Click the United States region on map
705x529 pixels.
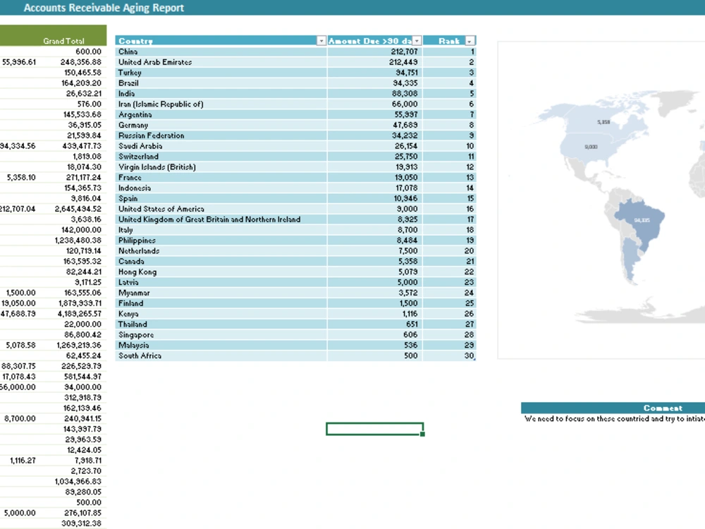(591, 147)
